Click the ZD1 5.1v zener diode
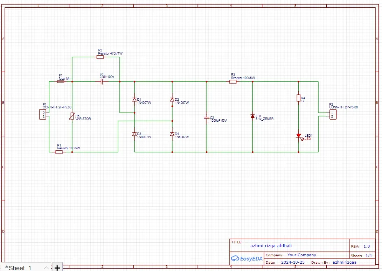The height and width of the screenshot is (271, 382). (253, 116)
